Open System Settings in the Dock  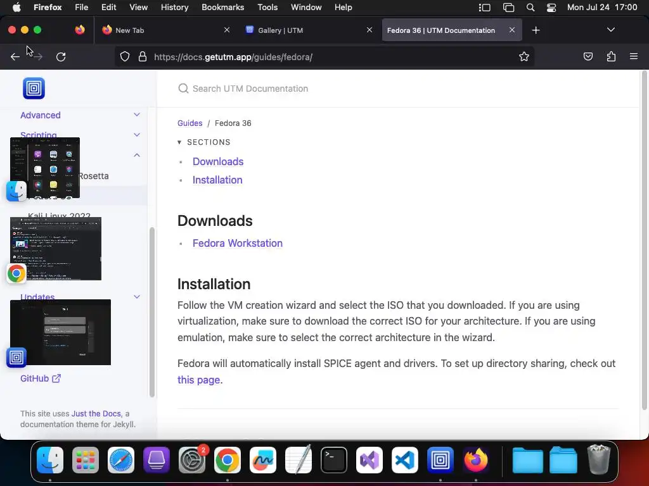point(191,460)
